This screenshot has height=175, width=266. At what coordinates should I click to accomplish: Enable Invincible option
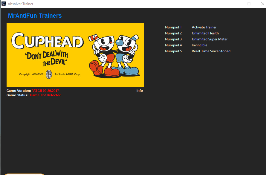(x=199, y=45)
